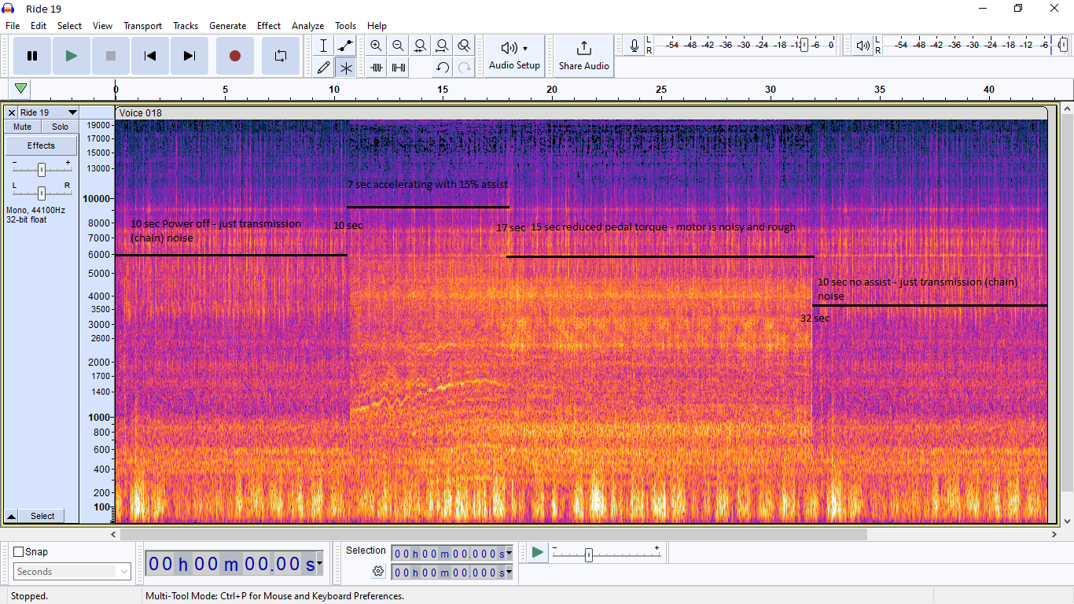Skip to start of track
This screenshot has width=1074, height=604.
pyautogui.click(x=149, y=56)
